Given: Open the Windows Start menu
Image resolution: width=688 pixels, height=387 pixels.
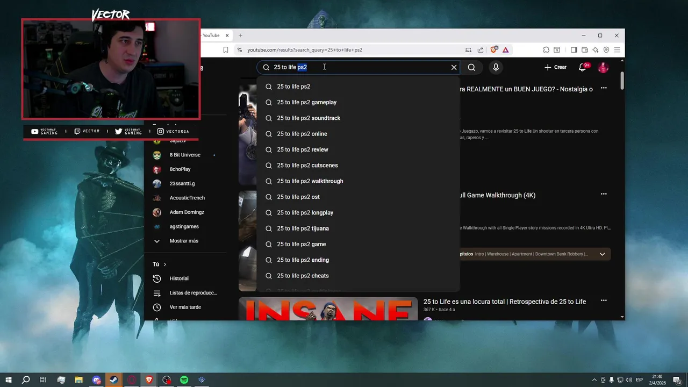Looking at the screenshot, I should click(x=9, y=379).
